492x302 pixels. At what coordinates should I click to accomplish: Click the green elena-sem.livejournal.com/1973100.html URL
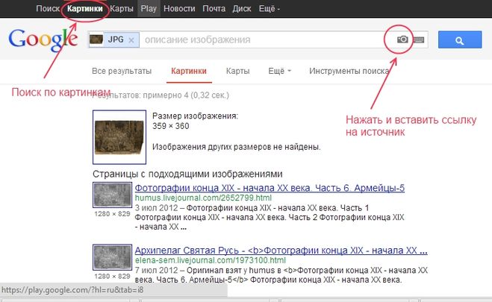pyautogui.click(x=211, y=260)
